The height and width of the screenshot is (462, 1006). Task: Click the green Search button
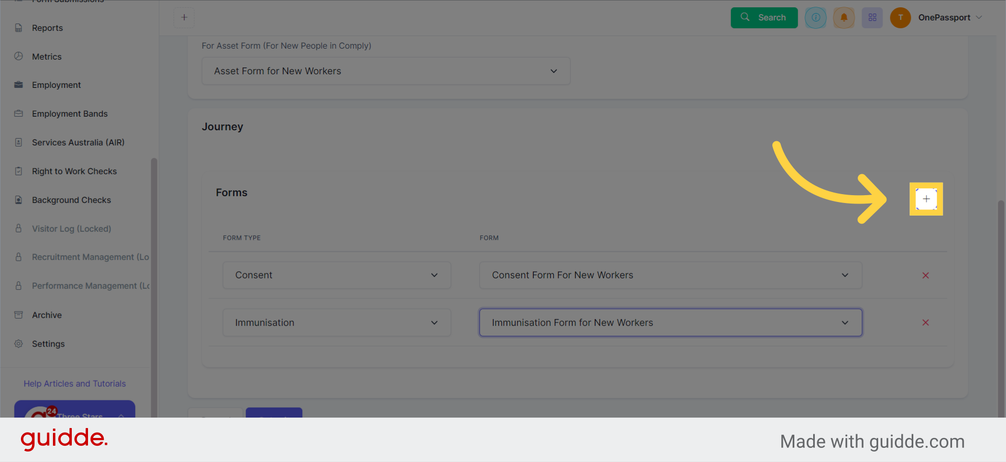point(764,17)
